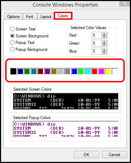Open the Layout tab
The height and width of the screenshot is (163, 131).
[46, 17]
